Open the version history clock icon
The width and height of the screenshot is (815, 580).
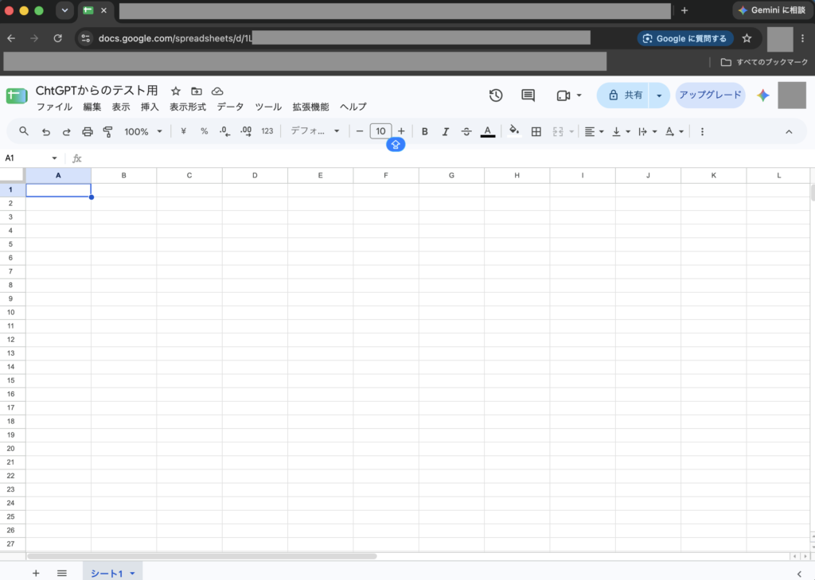[x=496, y=95]
